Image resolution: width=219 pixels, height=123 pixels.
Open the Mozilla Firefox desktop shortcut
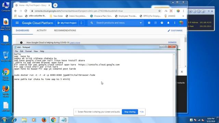6,91
